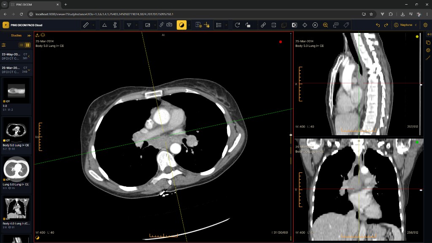Open dropdown arrow beside ruler tool

93,25
